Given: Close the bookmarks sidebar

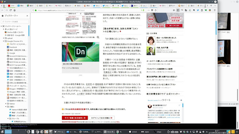Looking at the screenshot, I should 27,16.
